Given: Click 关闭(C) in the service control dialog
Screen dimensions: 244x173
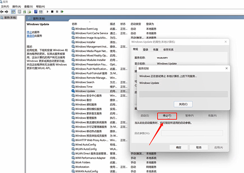Looking at the screenshot, I should click(x=183, y=104).
